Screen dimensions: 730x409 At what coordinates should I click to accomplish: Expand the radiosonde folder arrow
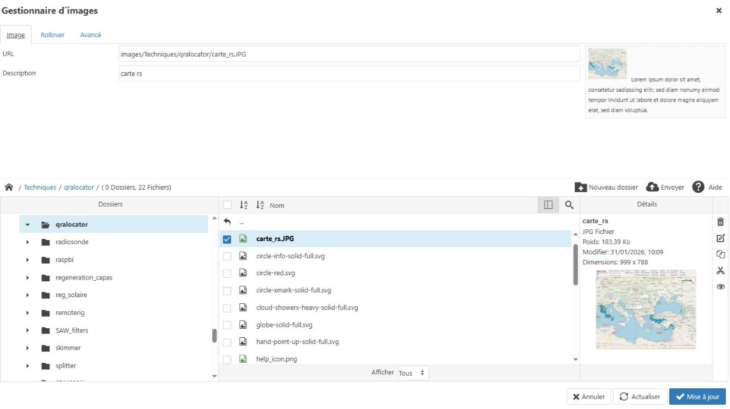click(x=27, y=242)
